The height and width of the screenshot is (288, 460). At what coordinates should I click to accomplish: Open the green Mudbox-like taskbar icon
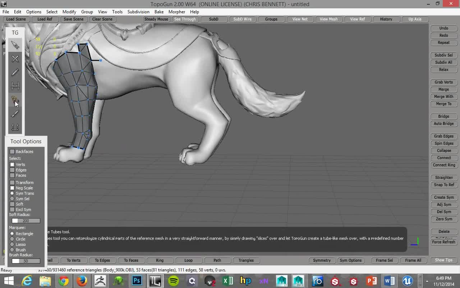[x=119, y=281]
